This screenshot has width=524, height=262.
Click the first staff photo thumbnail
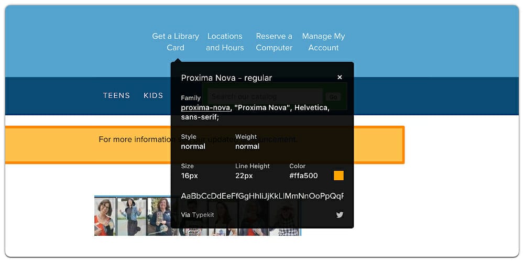pos(105,216)
